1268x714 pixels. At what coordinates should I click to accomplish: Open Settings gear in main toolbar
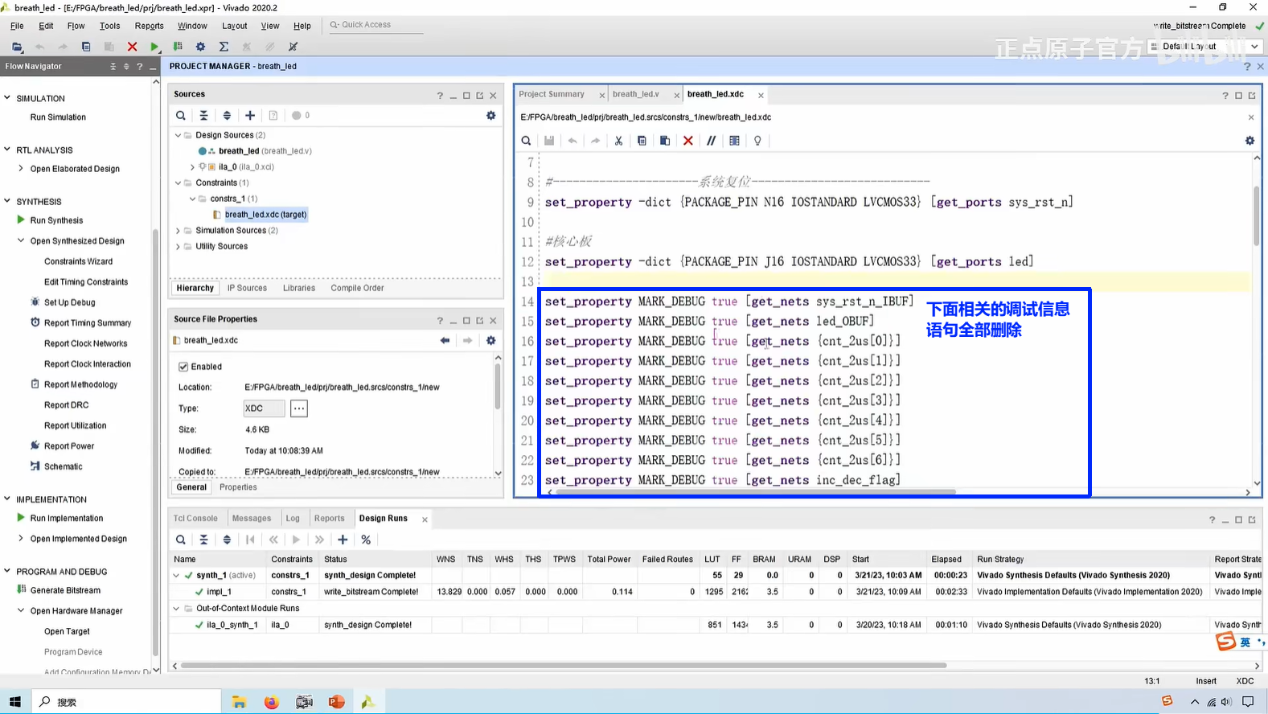[200, 47]
